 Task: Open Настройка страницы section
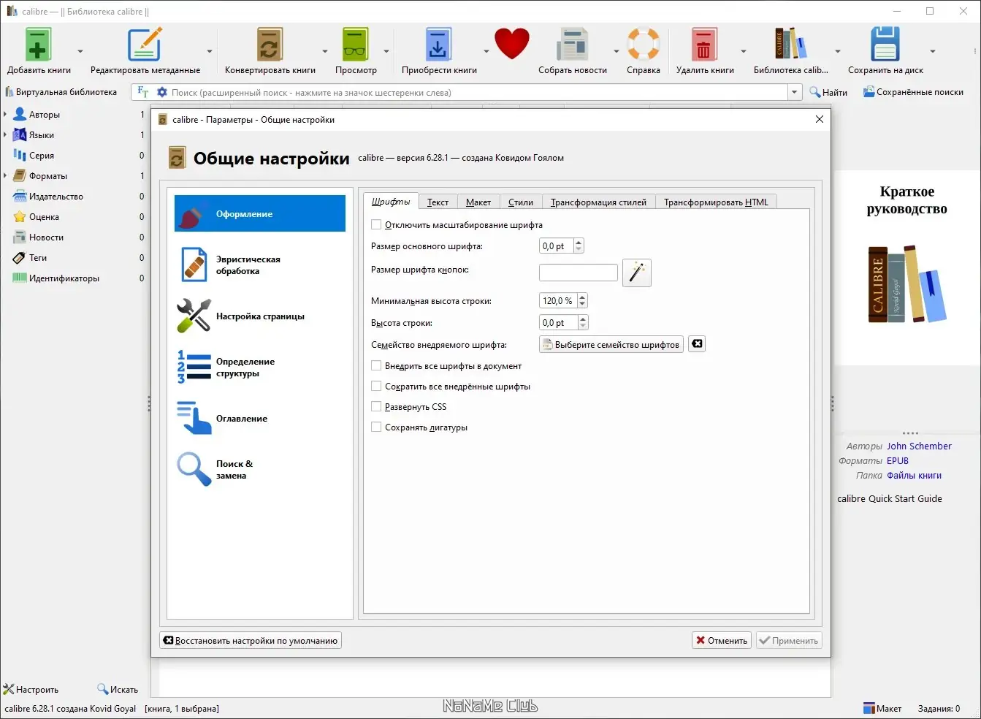(x=260, y=316)
